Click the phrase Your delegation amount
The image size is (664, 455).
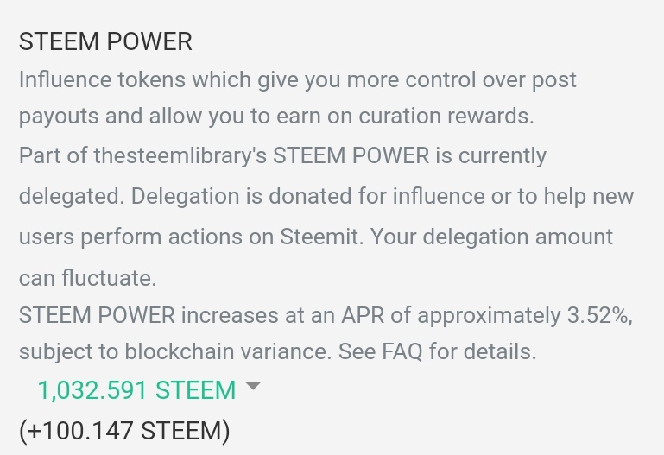[491, 237]
